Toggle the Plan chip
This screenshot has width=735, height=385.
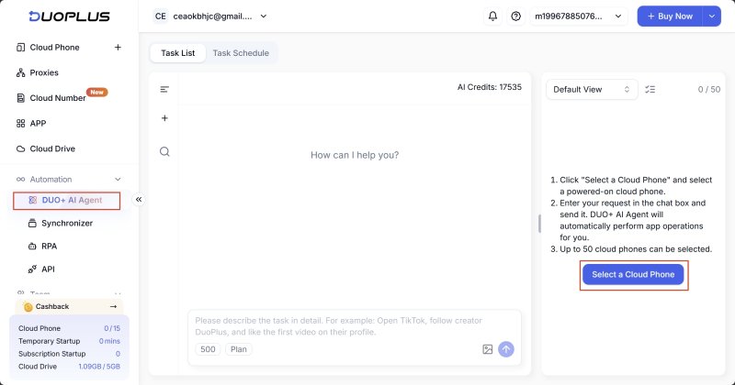[x=239, y=349]
